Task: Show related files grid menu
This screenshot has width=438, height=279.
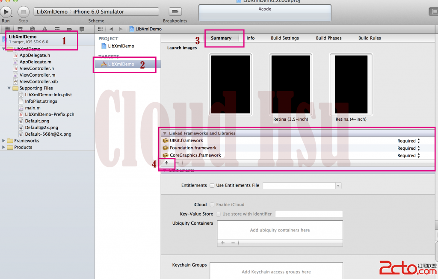Action: pos(100,29)
